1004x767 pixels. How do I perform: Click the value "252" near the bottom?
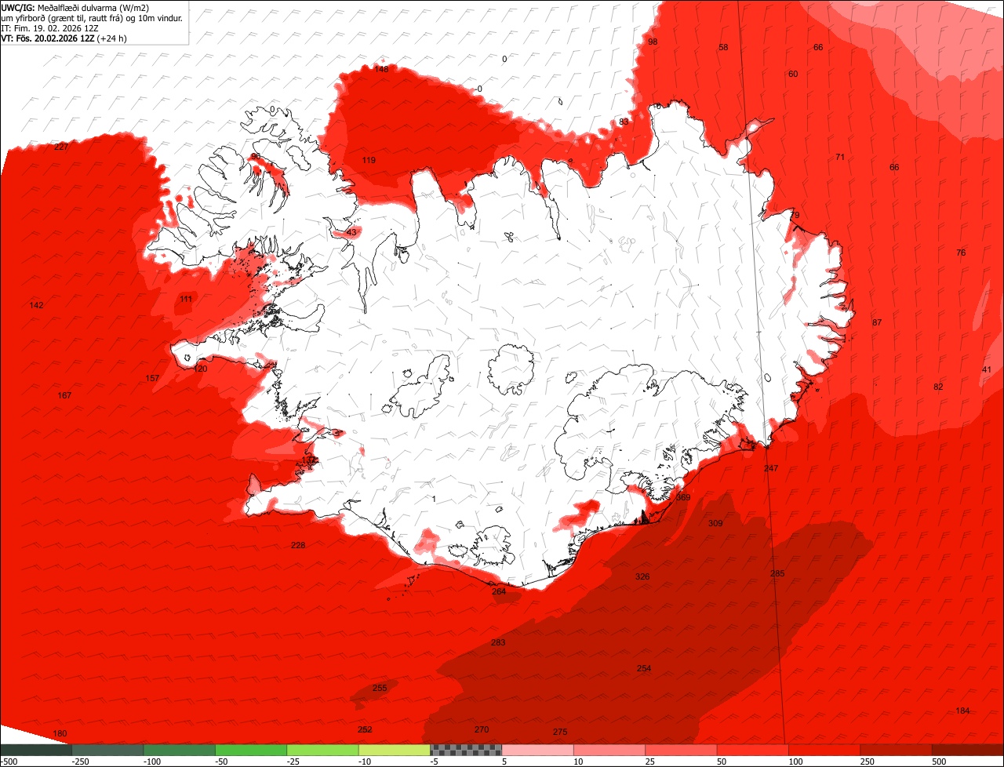pos(365,729)
